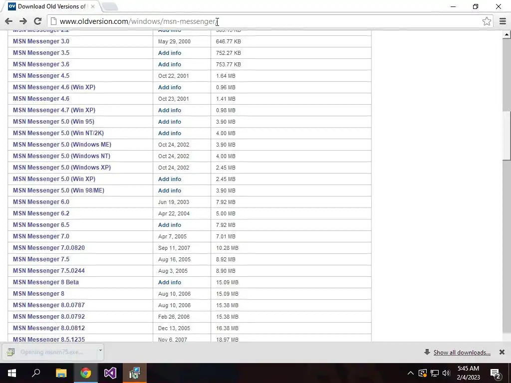Open MSN Messenger 8 Beta link

click(45, 282)
